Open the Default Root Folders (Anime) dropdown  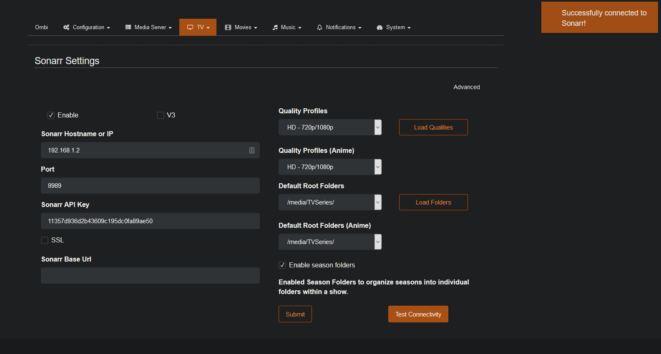pyautogui.click(x=330, y=242)
